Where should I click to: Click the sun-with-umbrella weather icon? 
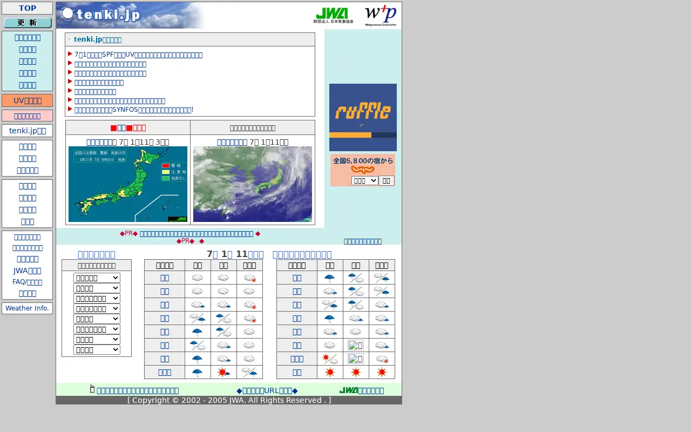click(223, 372)
